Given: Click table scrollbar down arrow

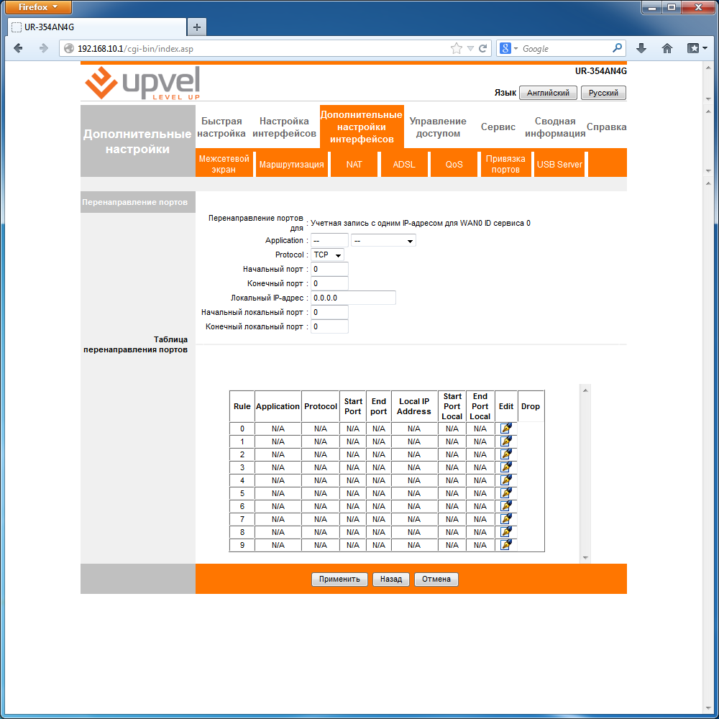Looking at the screenshot, I should (x=585, y=558).
